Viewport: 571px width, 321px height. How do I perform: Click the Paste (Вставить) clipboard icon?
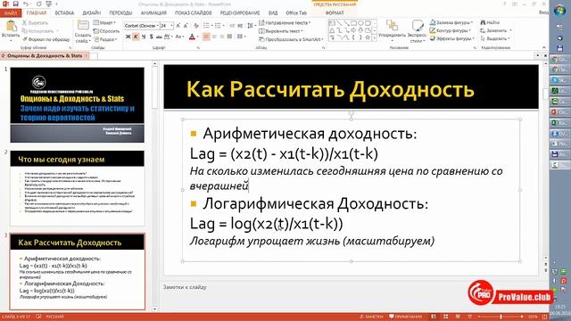(11, 26)
